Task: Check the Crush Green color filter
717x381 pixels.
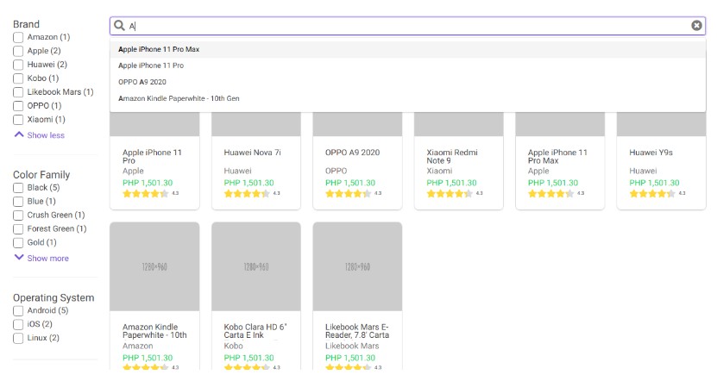Action: tap(18, 215)
